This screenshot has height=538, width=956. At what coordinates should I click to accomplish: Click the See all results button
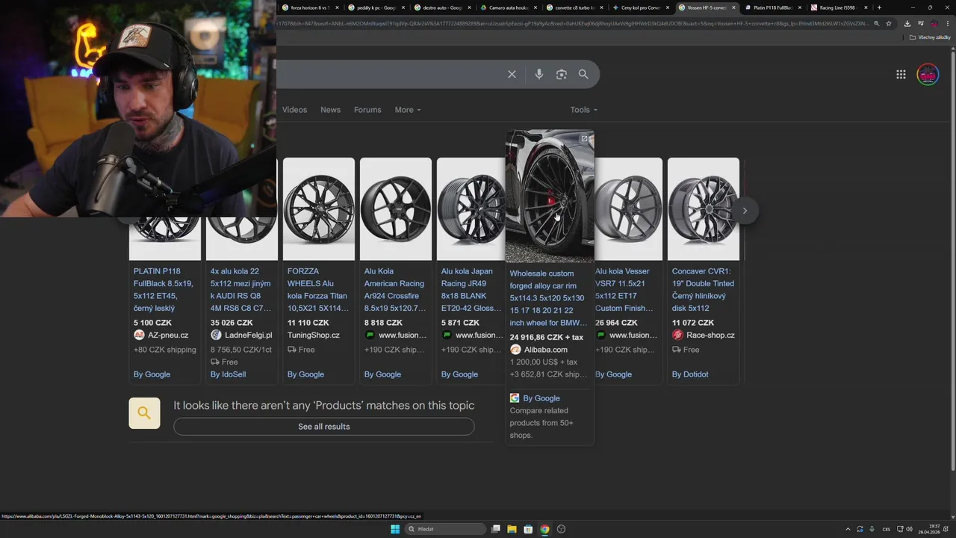(x=324, y=427)
